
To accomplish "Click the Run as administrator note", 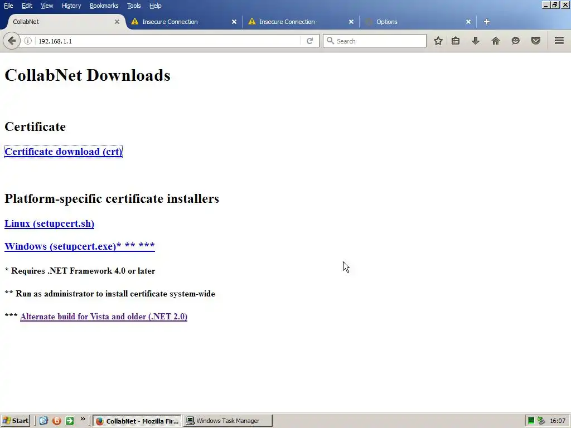I will coord(110,294).
